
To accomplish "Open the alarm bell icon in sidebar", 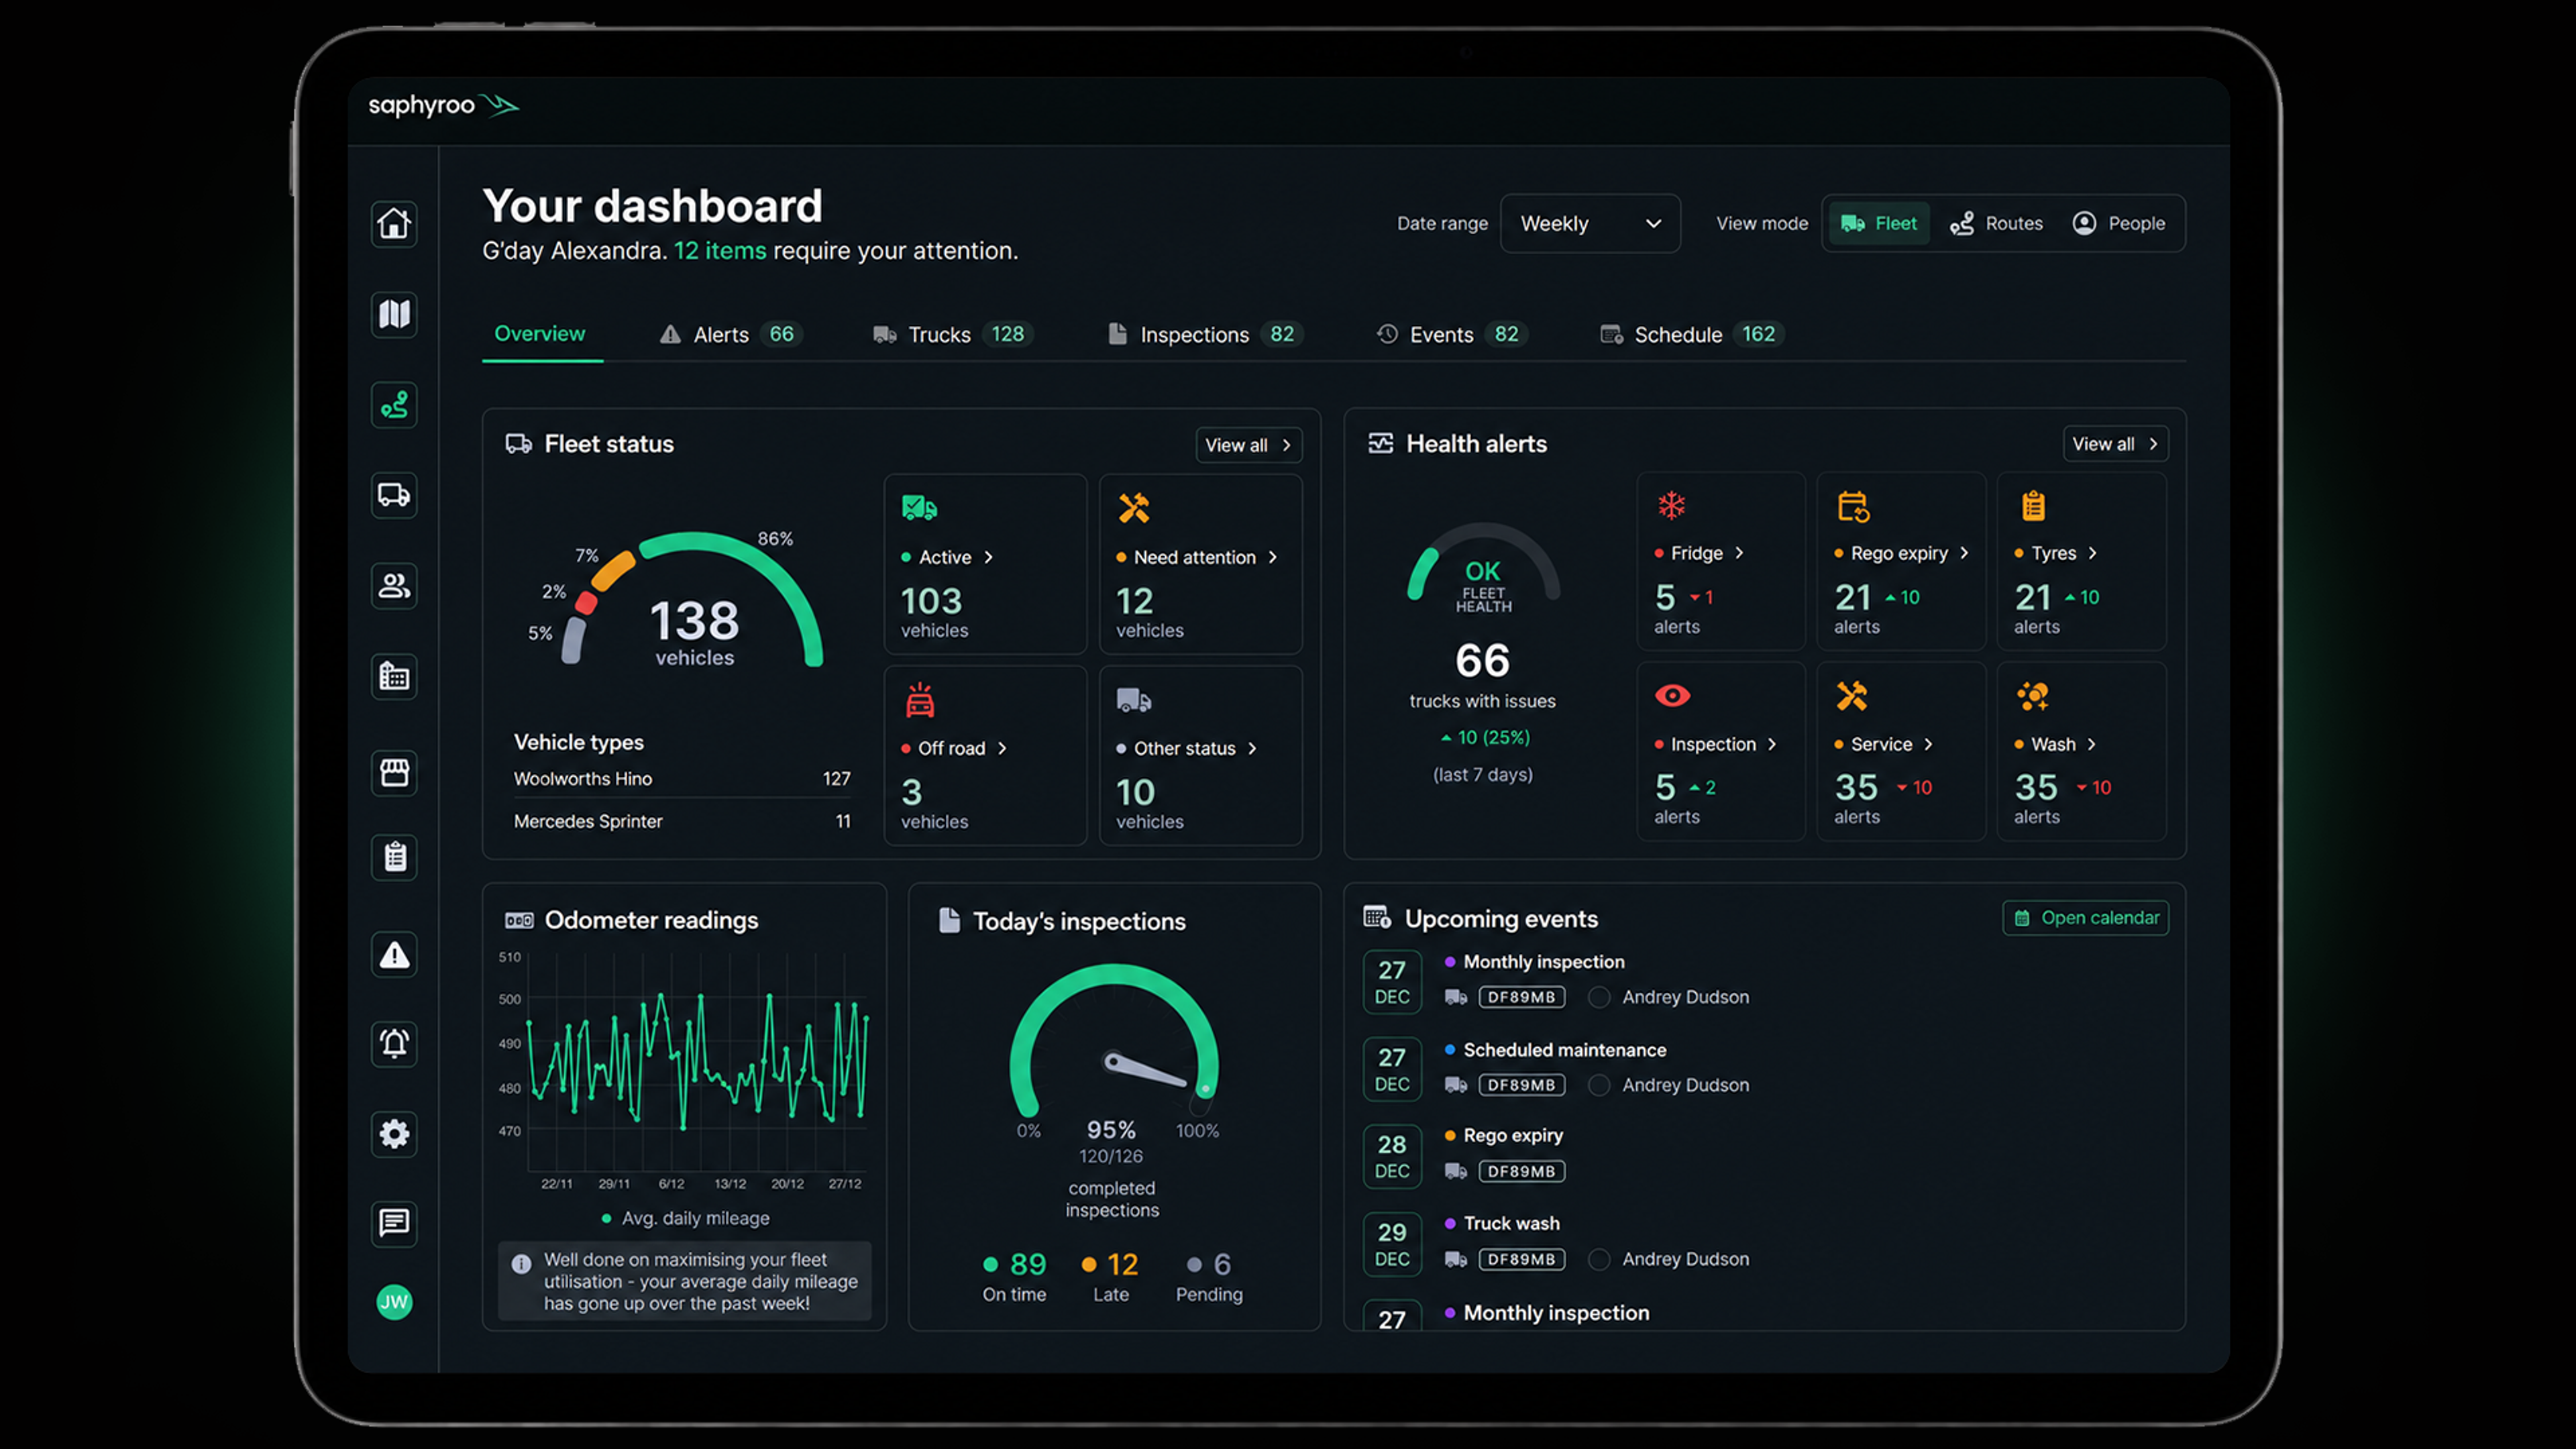I will pos(394,1044).
